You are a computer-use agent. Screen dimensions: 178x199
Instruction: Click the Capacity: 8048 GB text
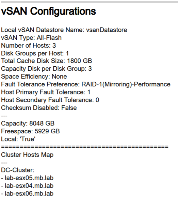pos(28,123)
